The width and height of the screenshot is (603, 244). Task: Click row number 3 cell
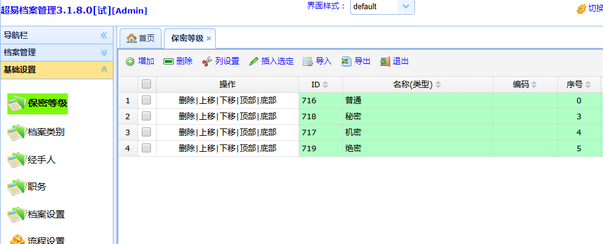[x=128, y=133]
